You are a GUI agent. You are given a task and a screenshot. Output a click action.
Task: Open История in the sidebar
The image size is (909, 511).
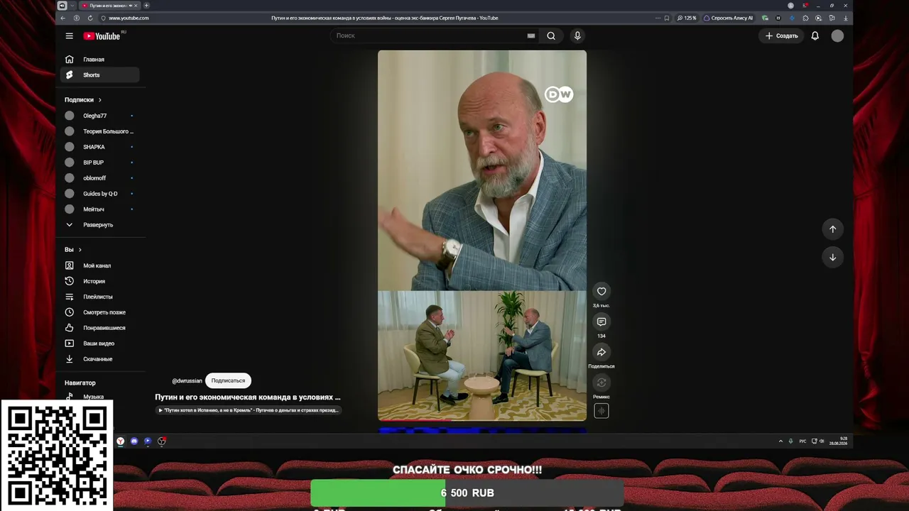tap(101, 281)
